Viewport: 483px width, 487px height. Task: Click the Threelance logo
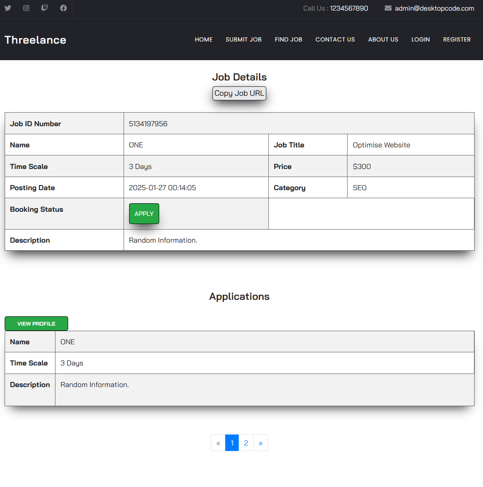[36, 40]
